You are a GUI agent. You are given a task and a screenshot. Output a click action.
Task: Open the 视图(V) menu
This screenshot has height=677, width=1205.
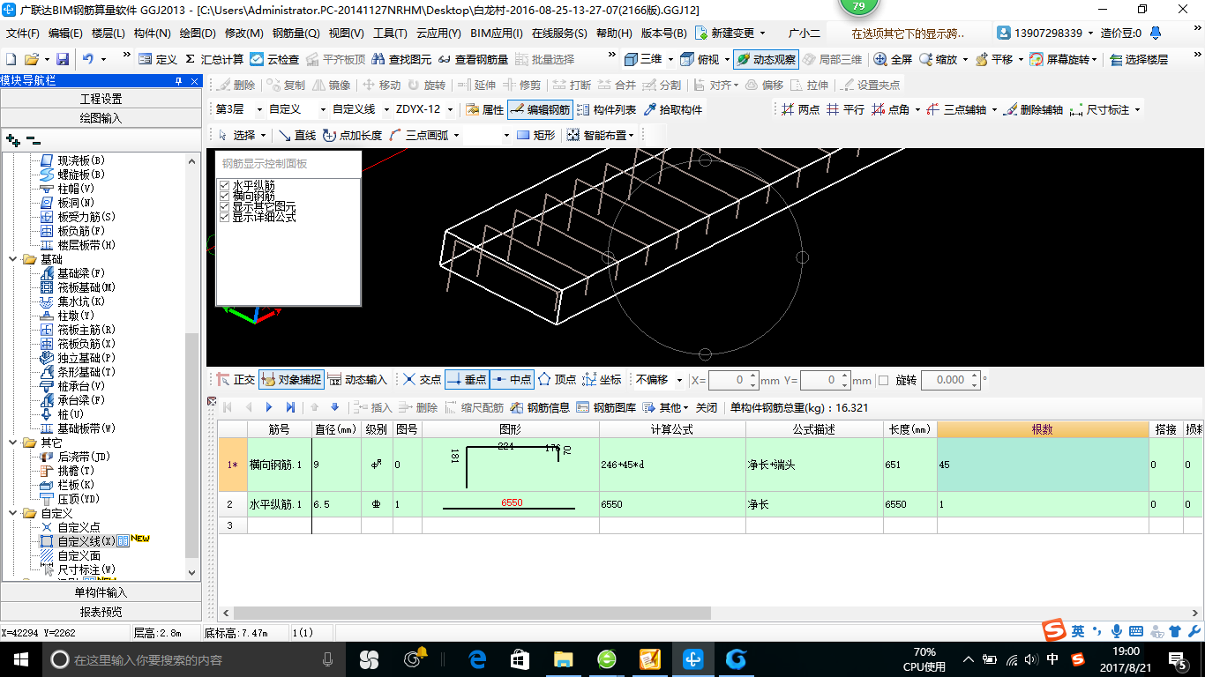click(346, 33)
